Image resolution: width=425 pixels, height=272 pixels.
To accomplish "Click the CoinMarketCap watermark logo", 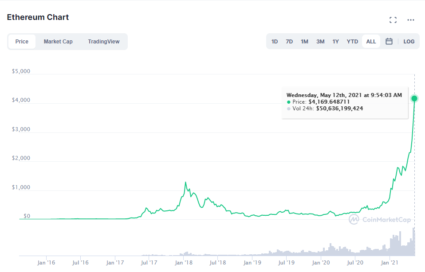I will pos(380,219).
